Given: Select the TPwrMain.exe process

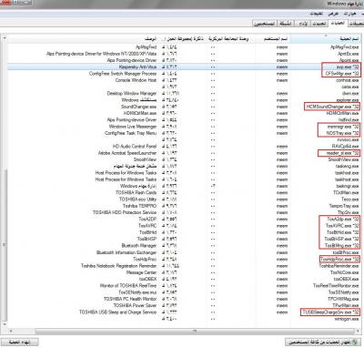Looking at the screenshot, I should 345,305.
